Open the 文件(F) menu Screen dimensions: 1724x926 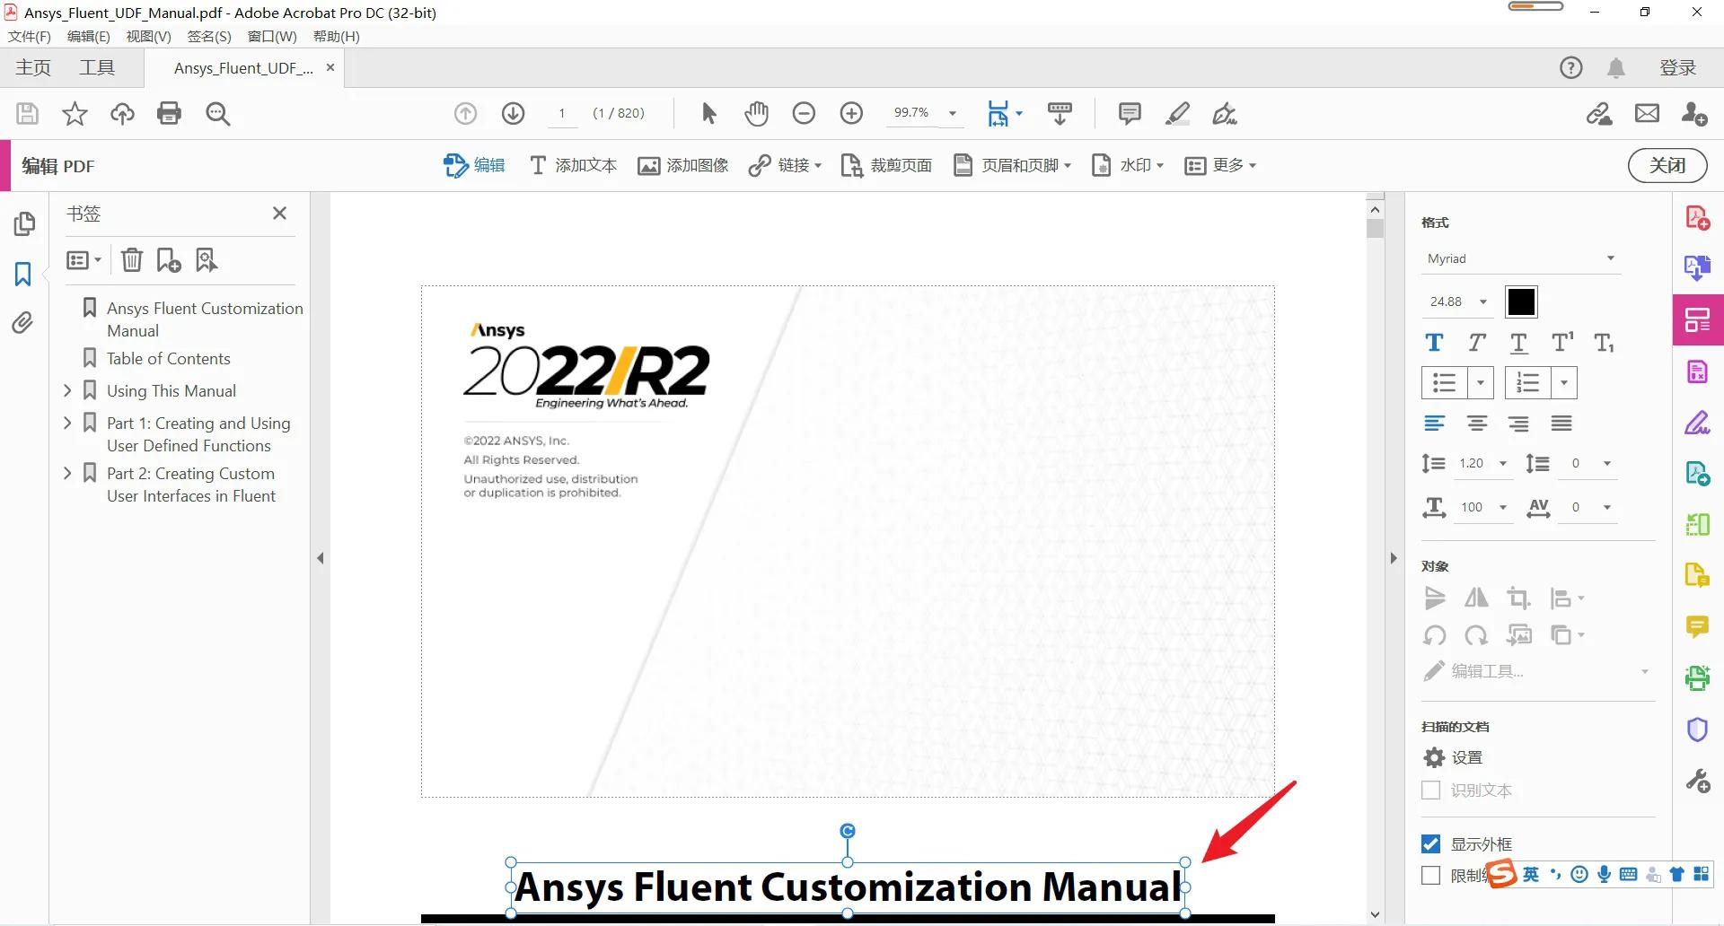[30, 37]
